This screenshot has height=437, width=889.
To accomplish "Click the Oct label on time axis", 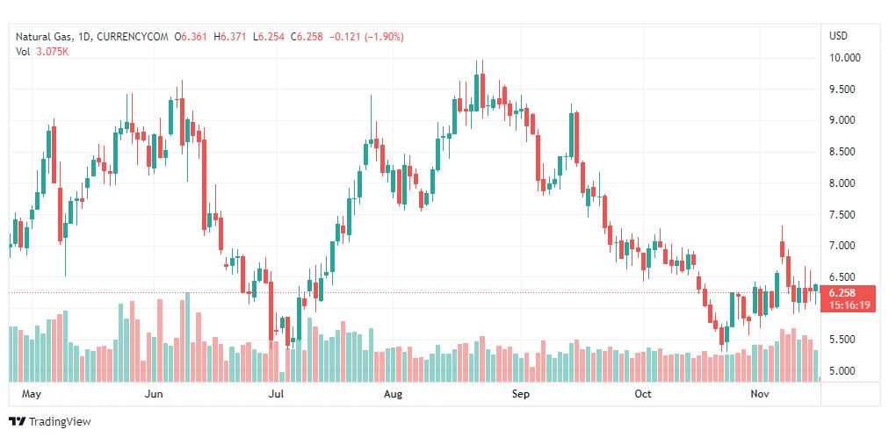I will (643, 394).
